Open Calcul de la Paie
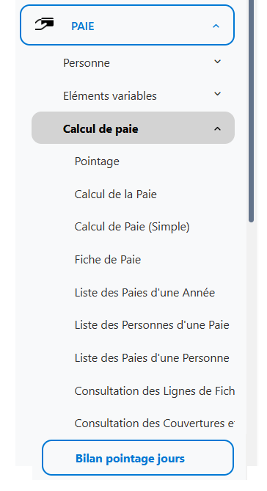The height and width of the screenshot is (491, 267). [x=115, y=194]
